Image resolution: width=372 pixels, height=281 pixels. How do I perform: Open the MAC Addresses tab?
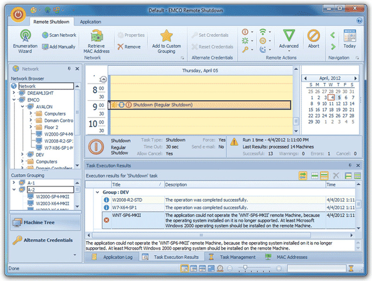coord(287,257)
